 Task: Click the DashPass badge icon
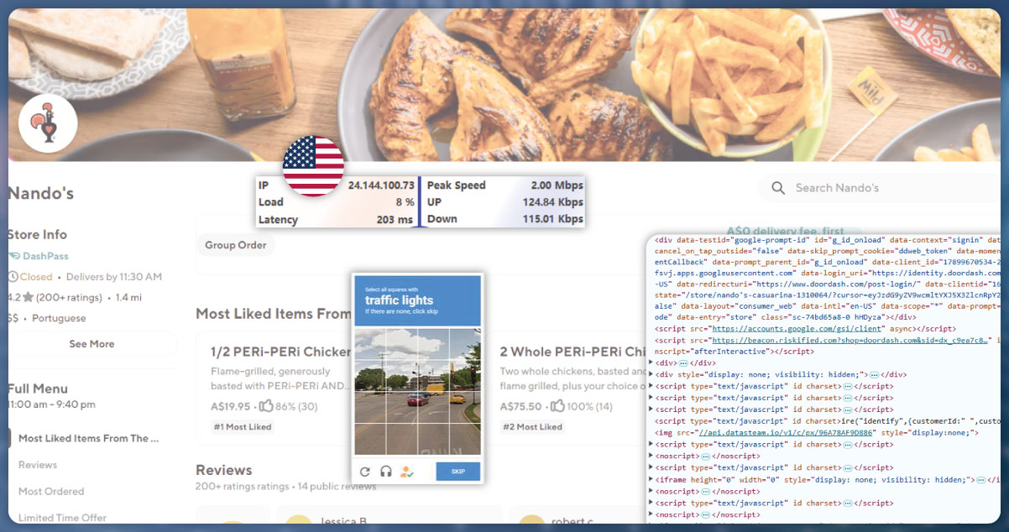click(x=13, y=256)
